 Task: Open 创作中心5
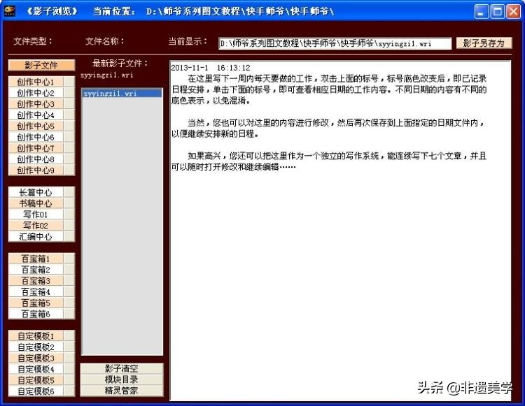coord(36,126)
